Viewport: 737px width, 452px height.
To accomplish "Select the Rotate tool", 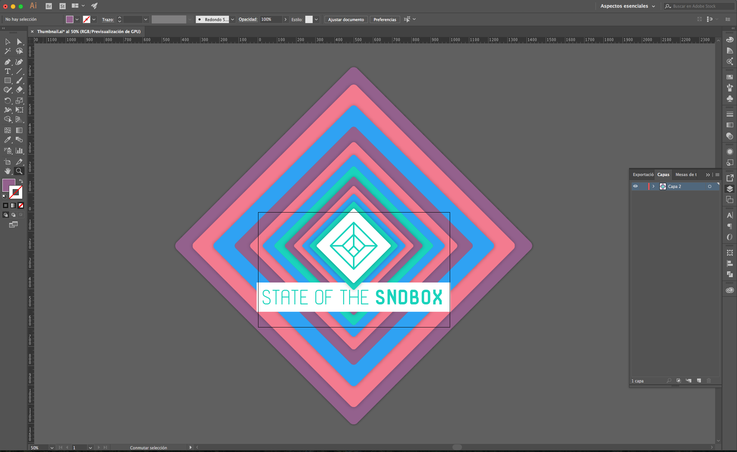I will 7,101.
